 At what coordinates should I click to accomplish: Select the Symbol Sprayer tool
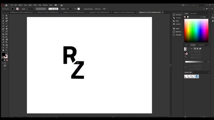(x=3, y=45)
